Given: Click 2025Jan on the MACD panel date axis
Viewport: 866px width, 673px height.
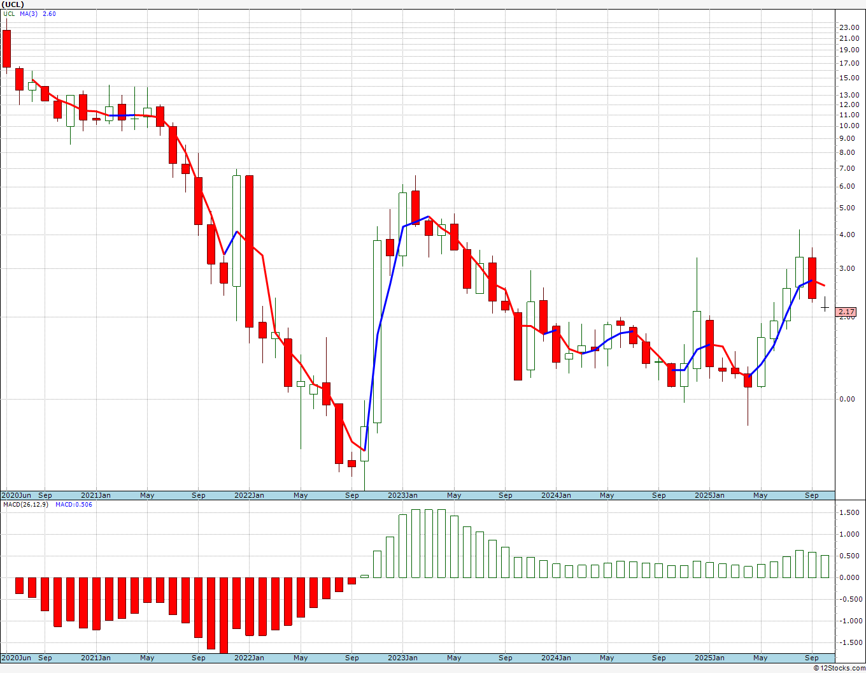Looking at the screenshot, I should [709, 658].
